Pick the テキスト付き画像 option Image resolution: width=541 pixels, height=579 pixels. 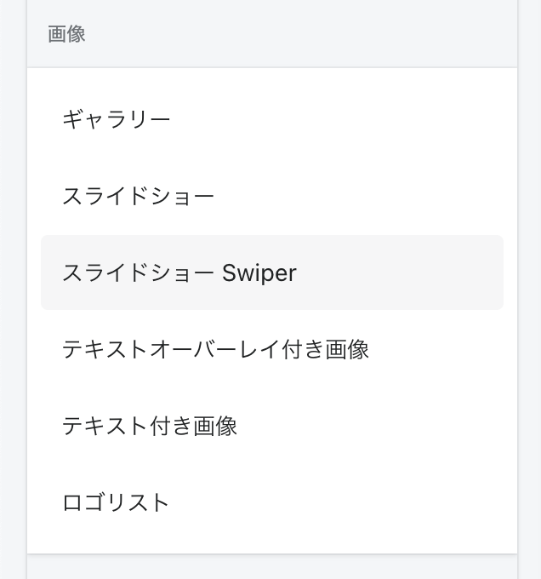click(150, 426)
